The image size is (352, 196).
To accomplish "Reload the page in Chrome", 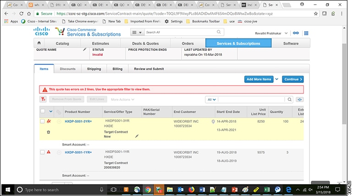I will (22, 14).
